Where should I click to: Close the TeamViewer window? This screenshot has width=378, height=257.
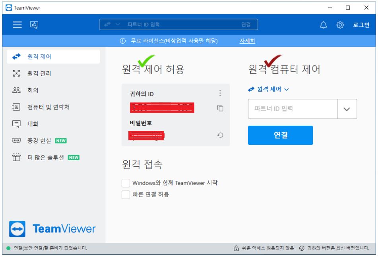(366, 8)
